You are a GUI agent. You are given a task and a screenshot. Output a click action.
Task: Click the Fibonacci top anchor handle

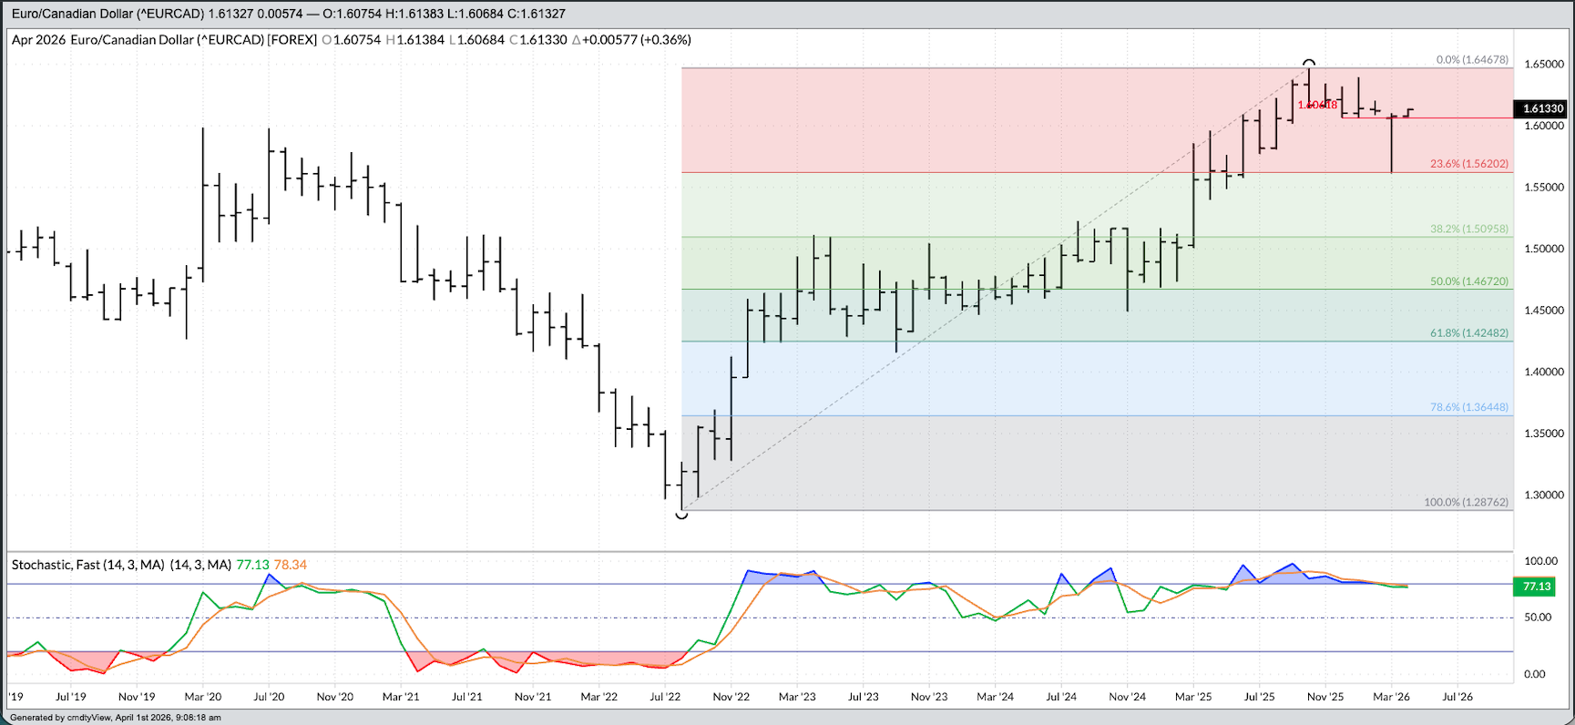click(x=1309, y=63)
